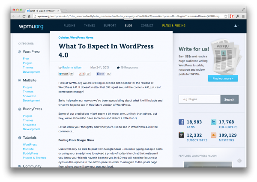Click the wrench extension icon
Image resolution: width=257 pixels, height=182 pixels.
(238, 16)
